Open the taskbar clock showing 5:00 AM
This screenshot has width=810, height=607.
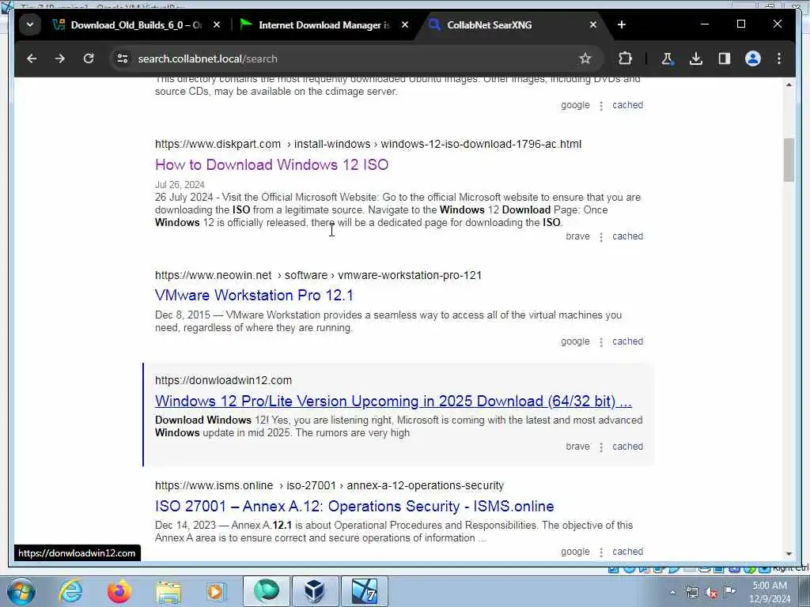(x=770, y=592)
